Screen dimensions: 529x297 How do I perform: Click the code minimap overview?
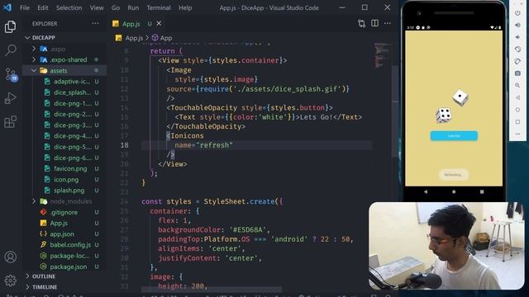(x=381, y=55)
